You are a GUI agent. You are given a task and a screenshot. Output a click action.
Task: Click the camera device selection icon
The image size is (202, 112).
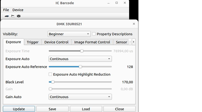pyautogui.click(x=7, y=16)
